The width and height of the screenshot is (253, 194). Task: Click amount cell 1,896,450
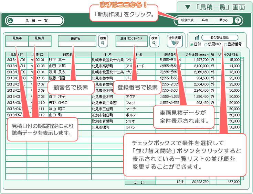coord(197,96)
